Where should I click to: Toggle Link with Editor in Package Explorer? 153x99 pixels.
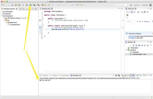tap(24, 9)
